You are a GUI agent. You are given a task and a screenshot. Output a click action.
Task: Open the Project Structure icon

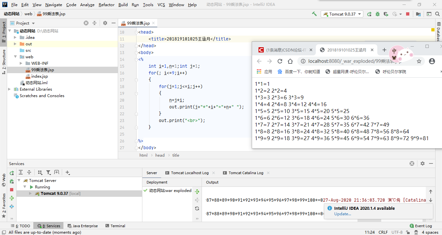[418, 14]
